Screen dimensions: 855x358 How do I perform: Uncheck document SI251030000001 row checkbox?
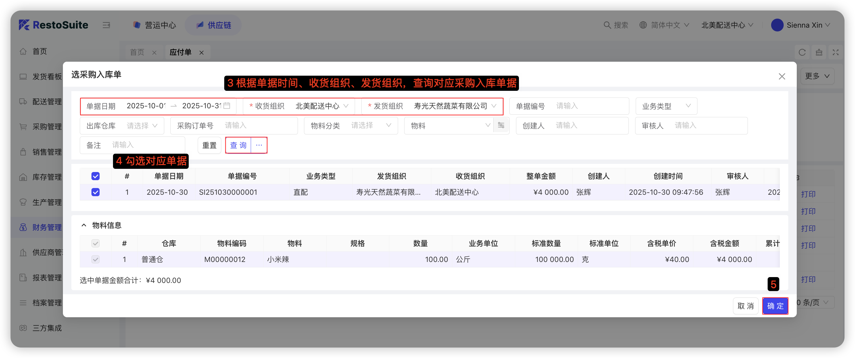coord(95,192)
